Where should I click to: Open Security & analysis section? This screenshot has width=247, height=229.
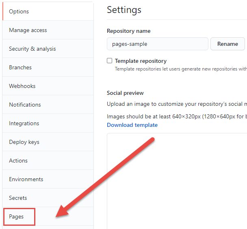point(48,49)
